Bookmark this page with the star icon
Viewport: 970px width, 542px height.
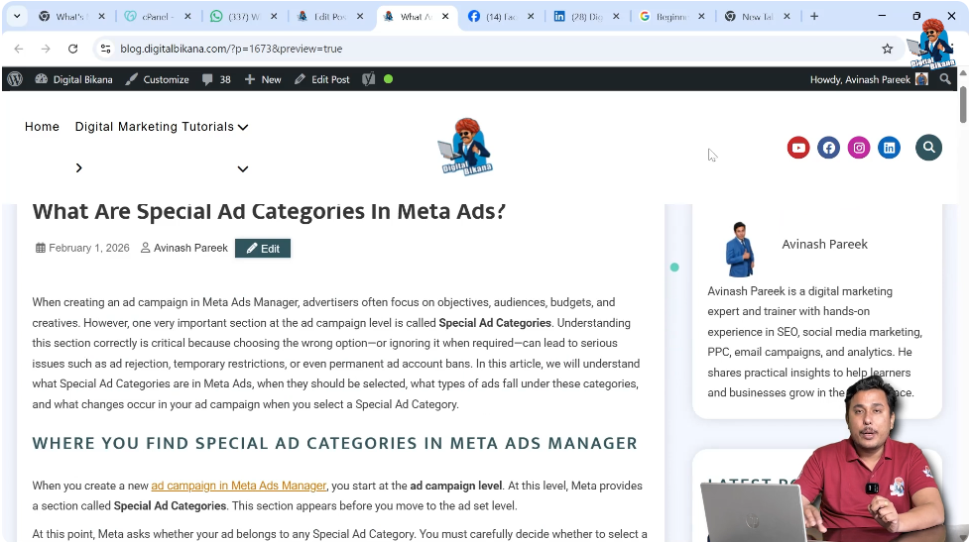(x=887, y=49)
